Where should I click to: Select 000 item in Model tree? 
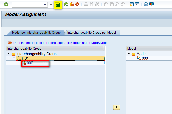click(x=145, y=58)
